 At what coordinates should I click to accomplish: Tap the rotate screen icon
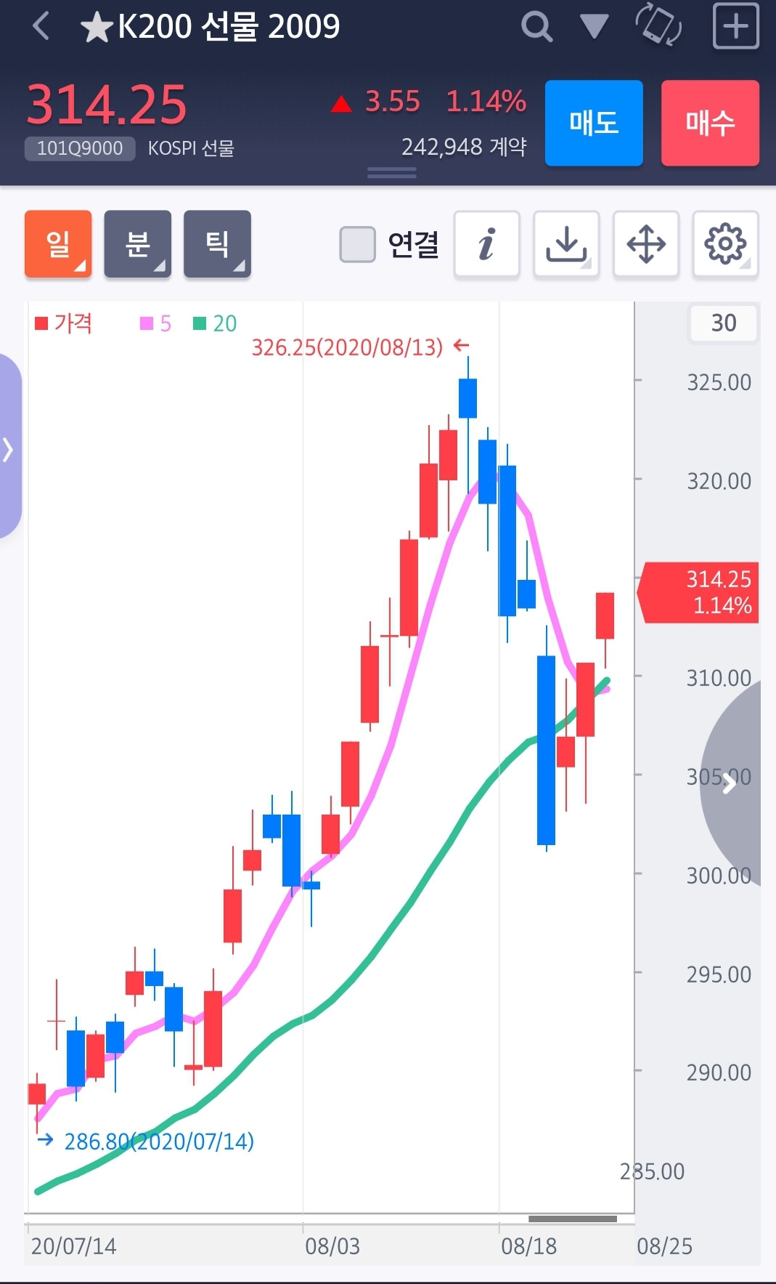pyautogui.click(x=658, y=25)
